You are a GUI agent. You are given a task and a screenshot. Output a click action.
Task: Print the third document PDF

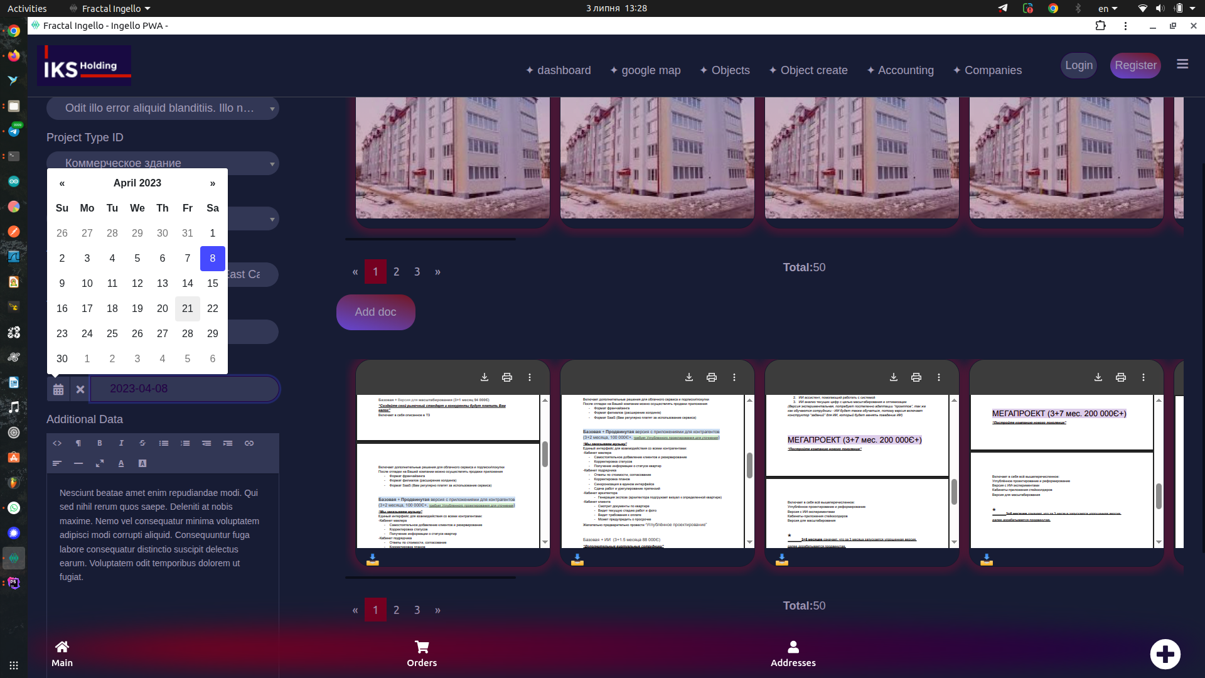click(x=916, y=377)
